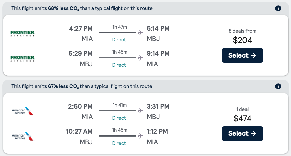Click the Frontier Airlines logo on the return flight
Screen dimensions: 291x156
[x=23, y=58]
